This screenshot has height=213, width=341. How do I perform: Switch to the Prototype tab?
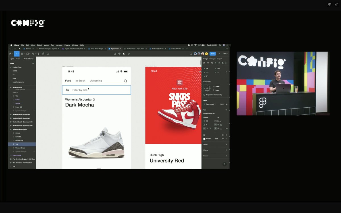pos(213,59)
